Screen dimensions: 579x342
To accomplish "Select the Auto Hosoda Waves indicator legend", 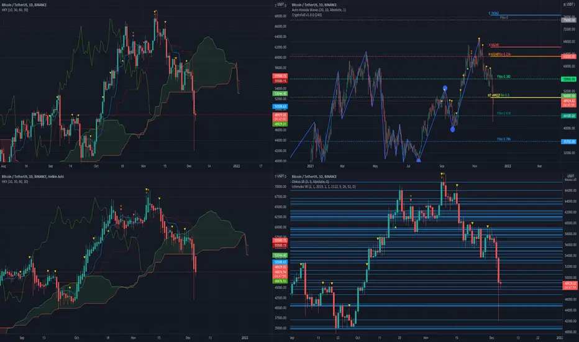I will [319, 10].
